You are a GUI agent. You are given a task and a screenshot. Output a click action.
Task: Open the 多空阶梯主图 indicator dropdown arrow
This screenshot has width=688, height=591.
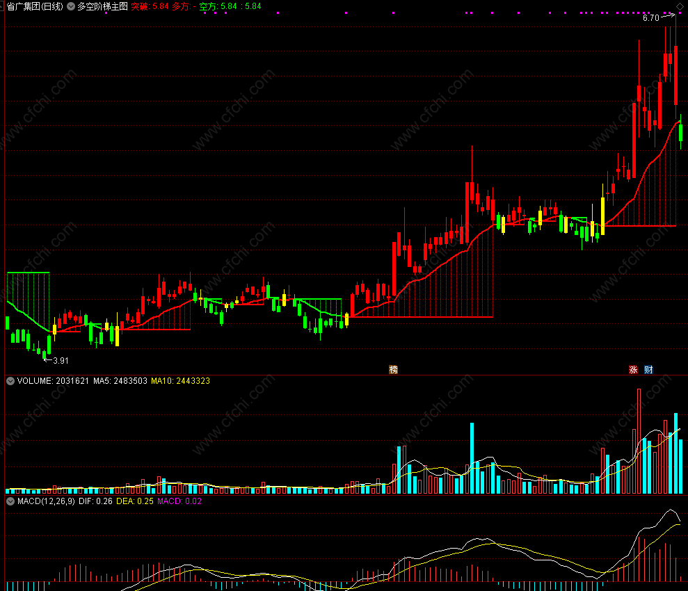71,6
